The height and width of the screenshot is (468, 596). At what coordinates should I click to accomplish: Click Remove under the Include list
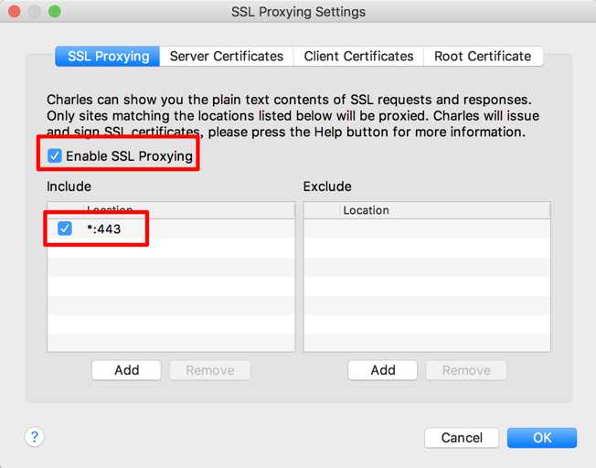[x=210, y=370]
